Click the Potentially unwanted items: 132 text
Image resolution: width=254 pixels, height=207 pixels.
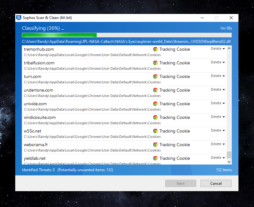coord(85,170)
